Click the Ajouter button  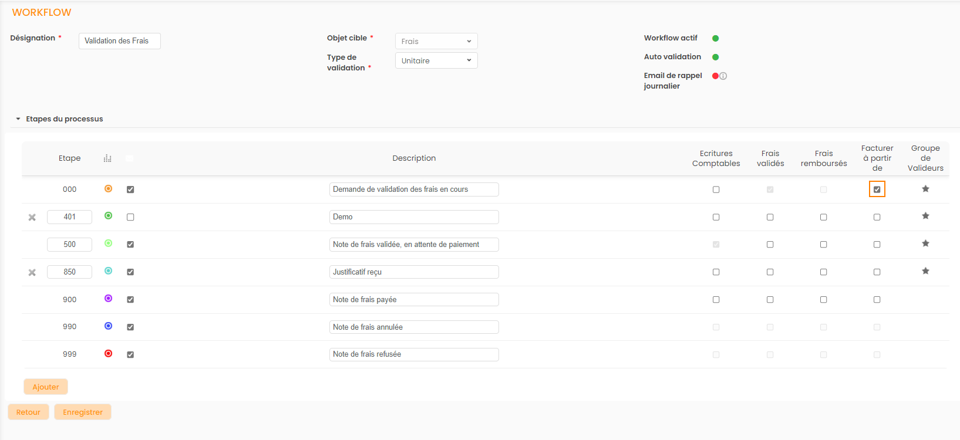coord(46,387)
